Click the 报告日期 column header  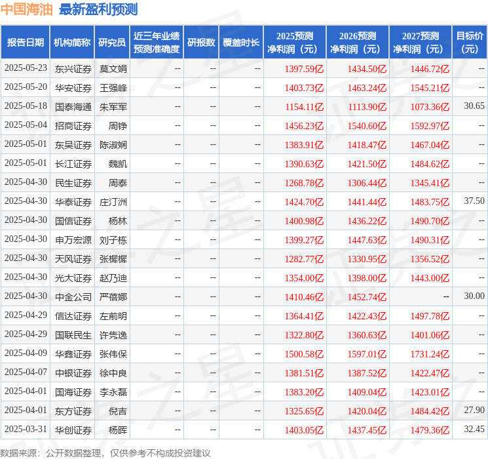(25, 42)
